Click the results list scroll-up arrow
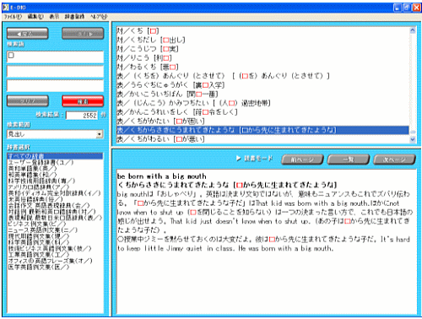Viewport: 422px width, 319px height. click(x=413, y=30)
